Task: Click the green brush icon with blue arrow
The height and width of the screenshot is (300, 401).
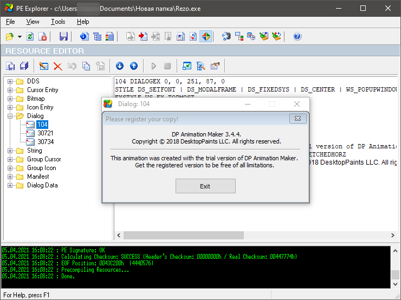Action: pyautogui.click(x=276, y=36)
